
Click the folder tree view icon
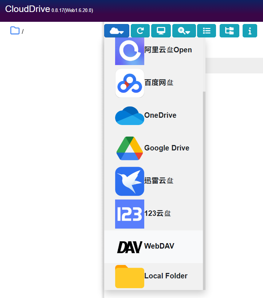coord(229,31)
